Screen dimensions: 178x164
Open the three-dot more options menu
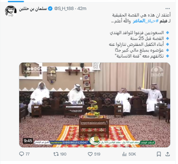click(x=168, y=9)
